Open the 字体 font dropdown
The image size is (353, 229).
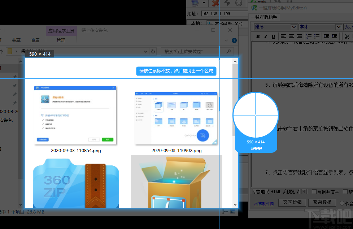tap(319, 27)
